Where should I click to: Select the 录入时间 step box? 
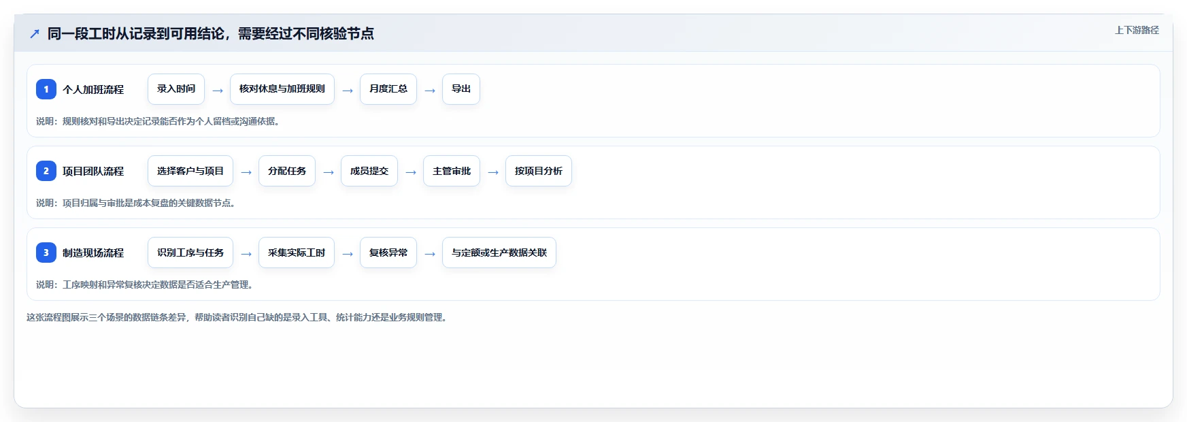[176, 89]
